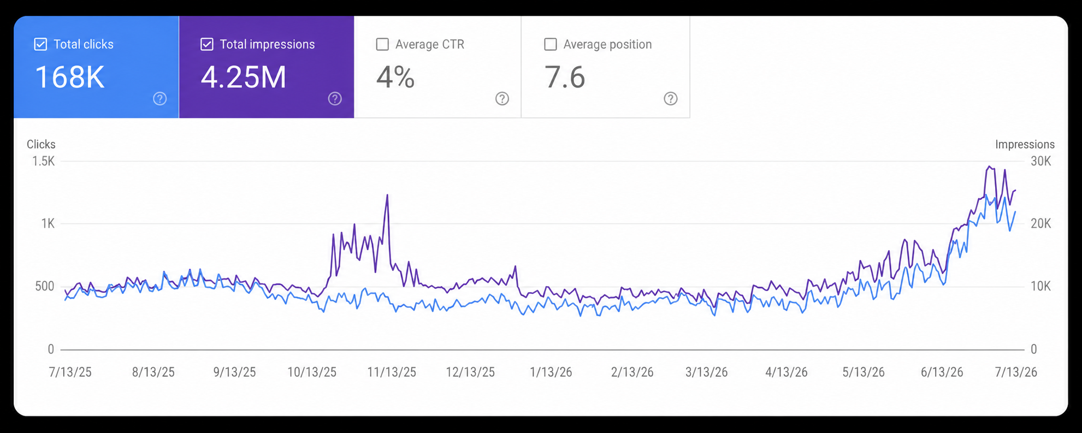Select the 4.25M total impressions value
This screenshot has height=433, width=1082.
pos(244,77)
